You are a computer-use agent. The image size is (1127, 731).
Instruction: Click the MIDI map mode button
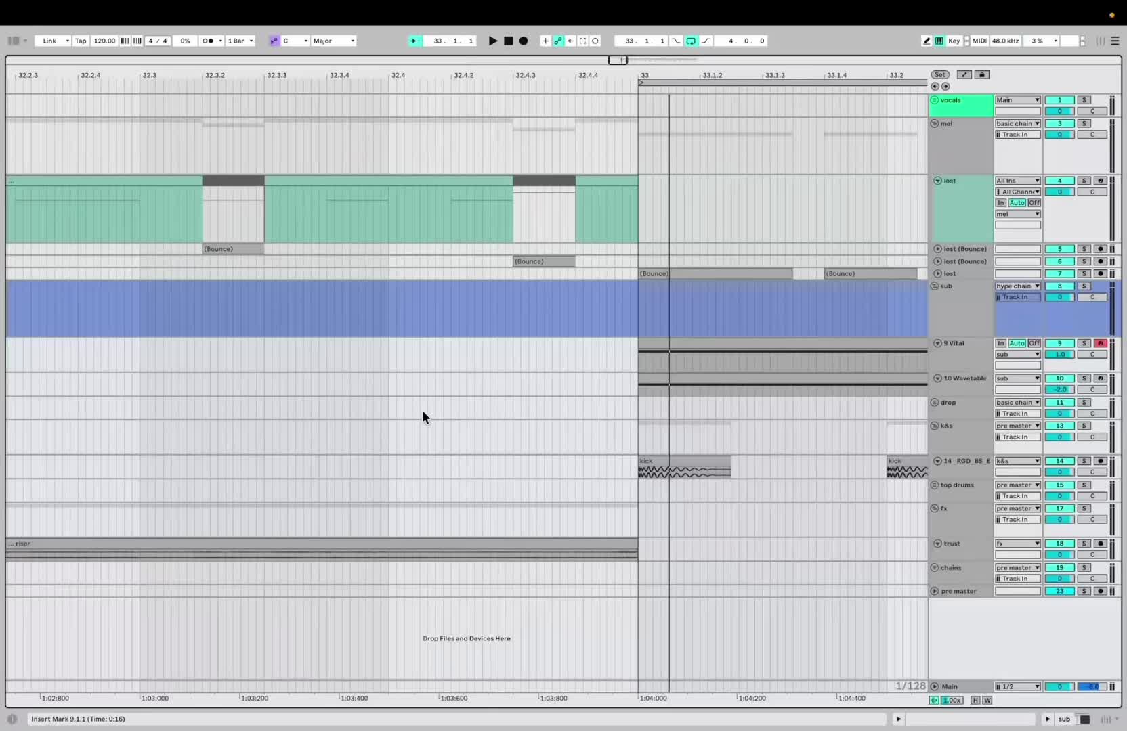(979, 41)
